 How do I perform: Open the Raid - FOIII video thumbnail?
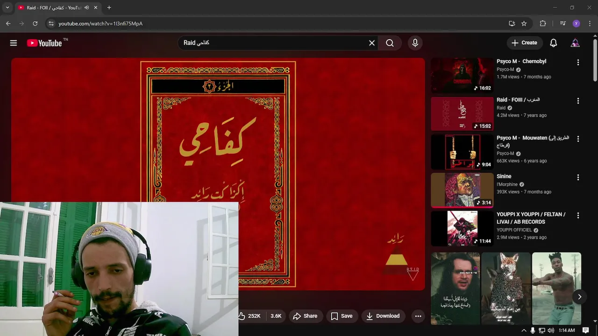point(462,113)
